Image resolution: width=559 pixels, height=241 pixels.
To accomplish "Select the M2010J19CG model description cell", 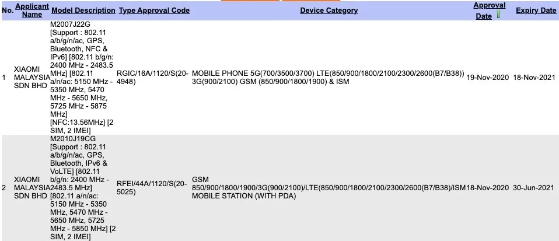I will (83, 187).
